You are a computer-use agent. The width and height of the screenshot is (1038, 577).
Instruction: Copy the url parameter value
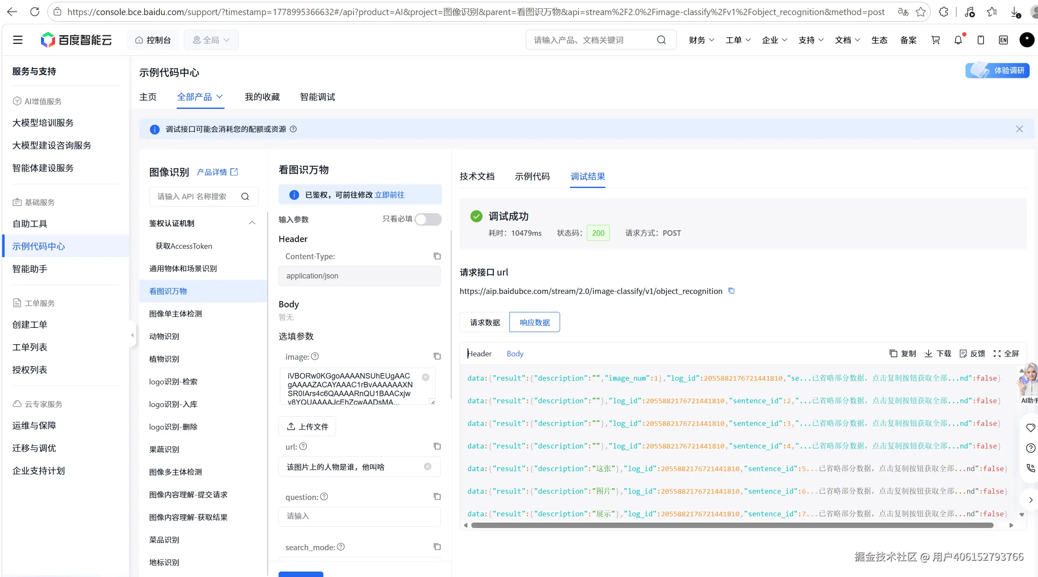[437, 446]
